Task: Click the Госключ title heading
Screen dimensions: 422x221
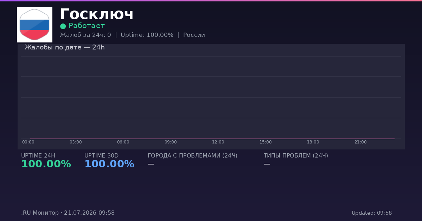Action: (x=97, y=14)
